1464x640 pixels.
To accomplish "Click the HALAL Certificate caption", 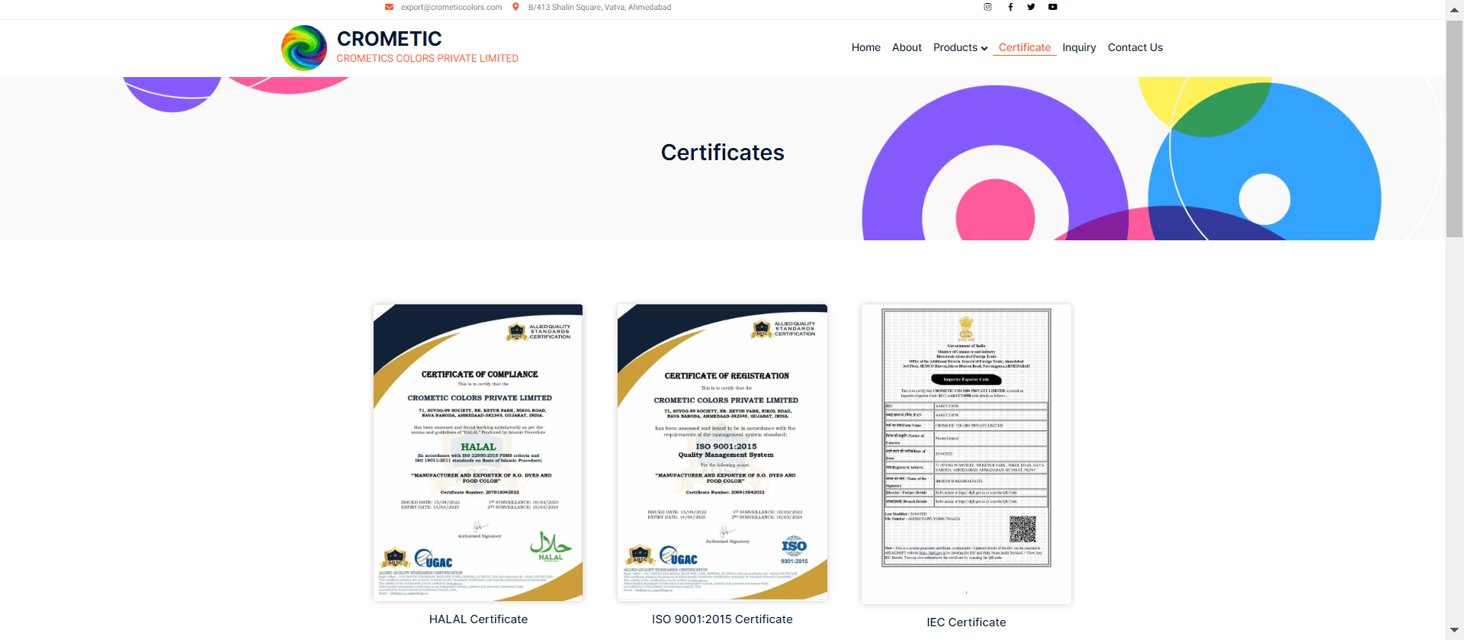I will click(x=478, y=619).
